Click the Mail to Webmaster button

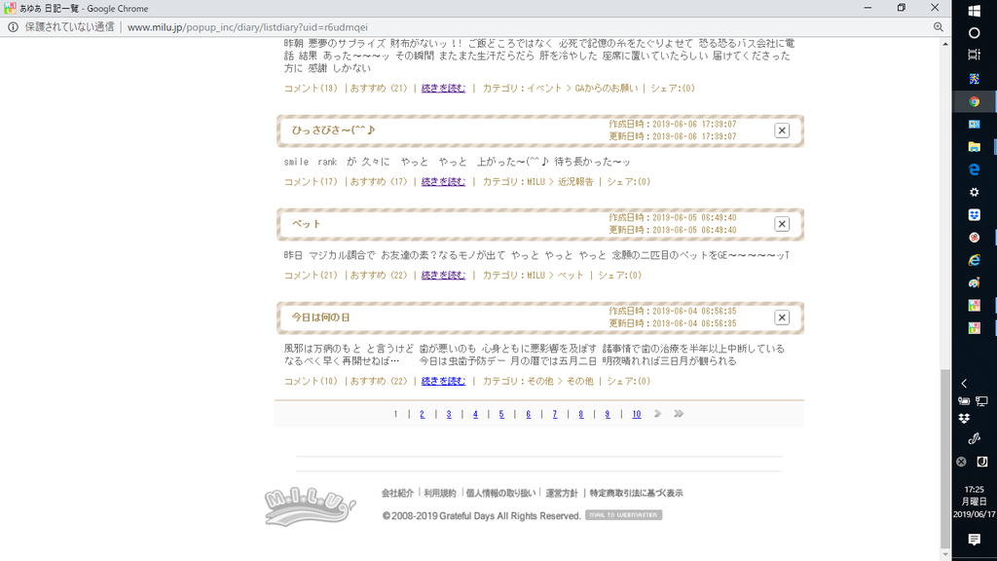click(x=623, y=515)
